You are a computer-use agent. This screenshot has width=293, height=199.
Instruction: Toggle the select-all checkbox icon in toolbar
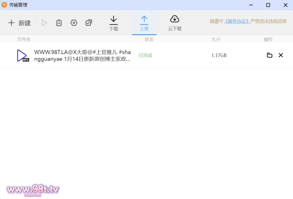89,23
